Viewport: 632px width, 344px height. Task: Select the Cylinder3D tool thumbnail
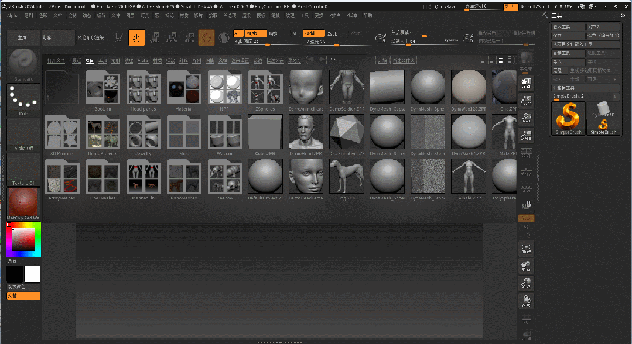tap(603, 109)
